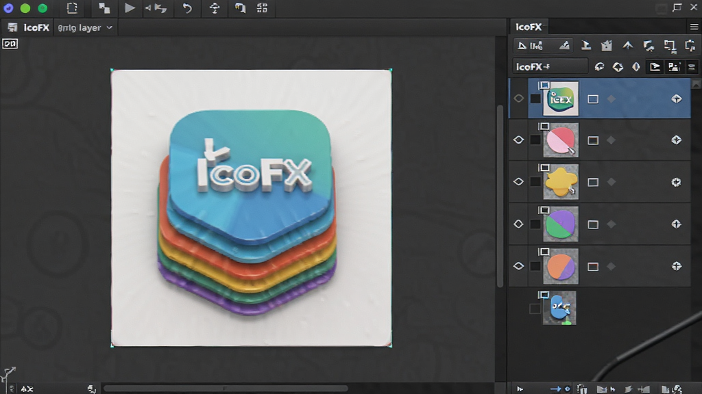Click the blue arrow icon at panel bottom
The width and height of the screenshot is (702, 394).
[x=555, y=389]
